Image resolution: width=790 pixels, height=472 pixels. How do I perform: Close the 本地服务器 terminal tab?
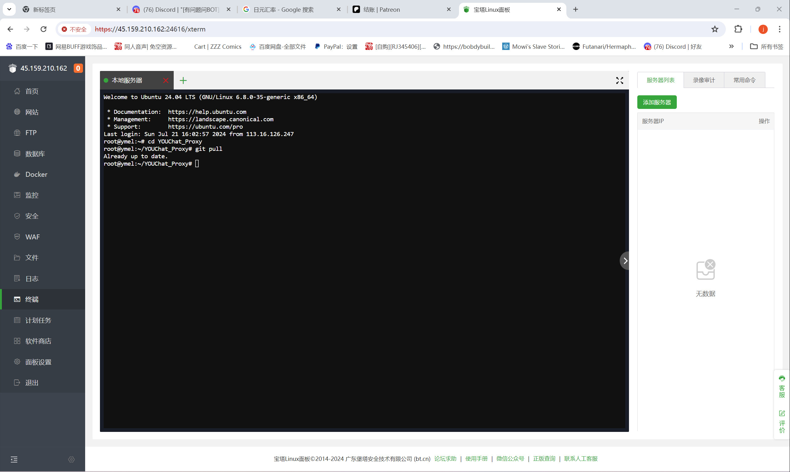point(166,81)
